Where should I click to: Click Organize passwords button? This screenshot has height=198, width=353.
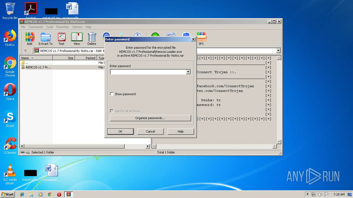click(x=150, y=118)
